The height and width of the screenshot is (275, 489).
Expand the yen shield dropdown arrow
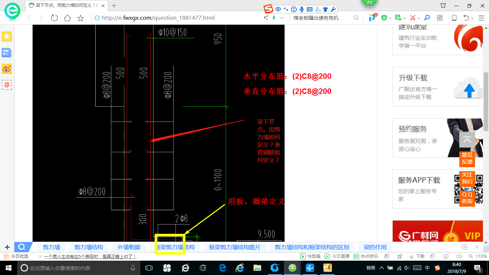391,18
